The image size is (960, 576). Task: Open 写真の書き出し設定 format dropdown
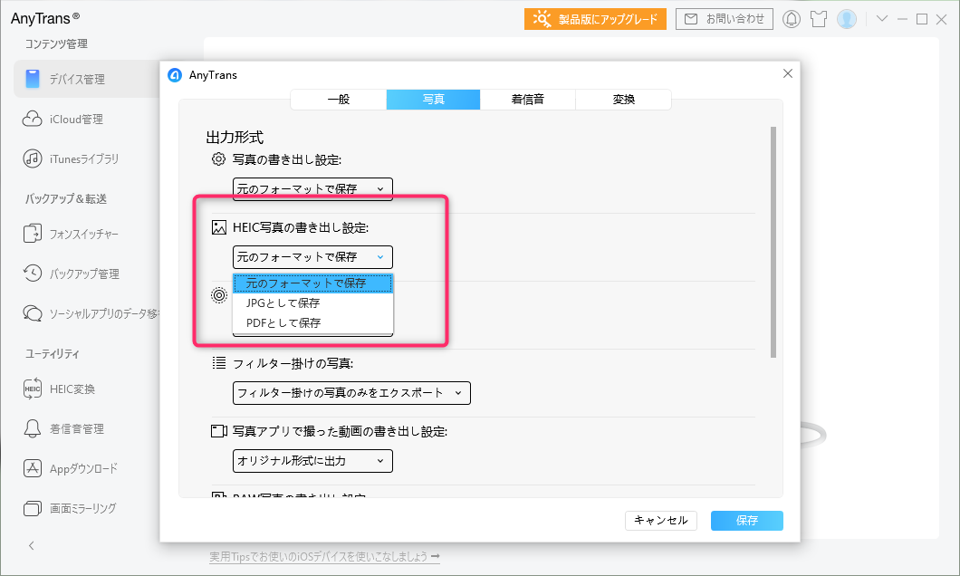click(x=312, y=189)
